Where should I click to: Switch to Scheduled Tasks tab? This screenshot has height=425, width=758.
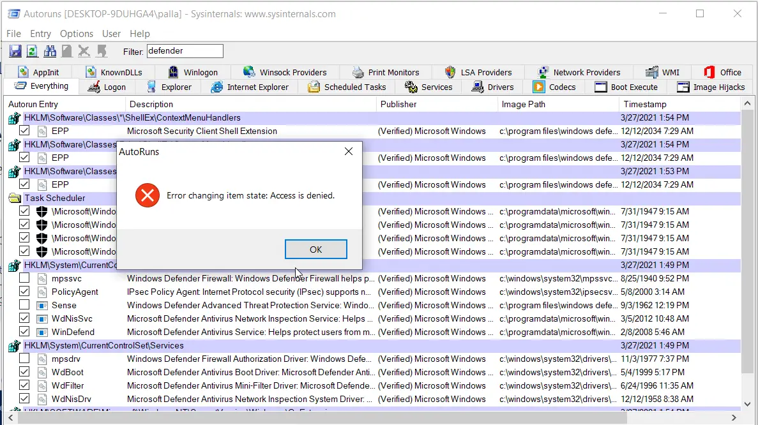pyautogui.click(x=347, y=87)
